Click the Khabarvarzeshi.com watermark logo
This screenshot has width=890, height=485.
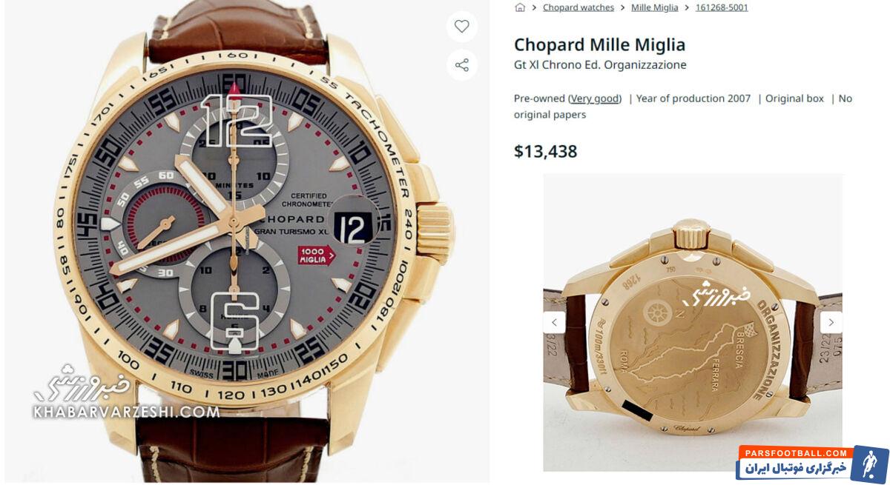(125, 392)
